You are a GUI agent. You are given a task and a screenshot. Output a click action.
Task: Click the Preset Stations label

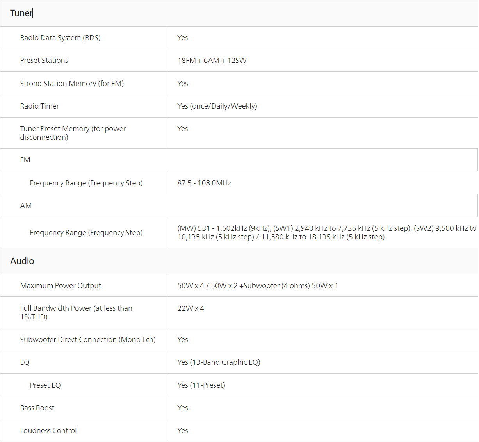pos(44,61)
